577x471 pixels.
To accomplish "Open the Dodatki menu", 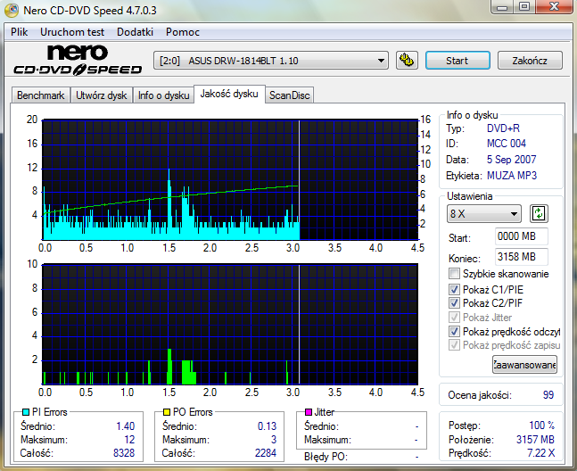I will click(x=135, y=32).
